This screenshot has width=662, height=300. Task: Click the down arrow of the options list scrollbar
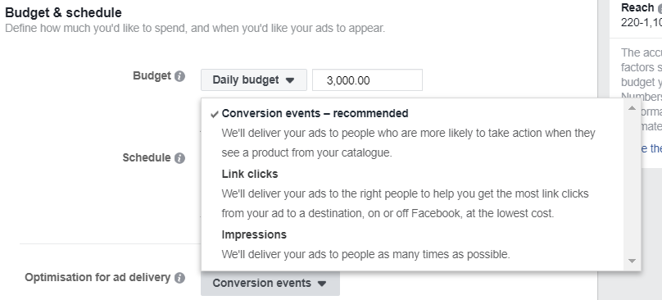(x=632, y=261)
